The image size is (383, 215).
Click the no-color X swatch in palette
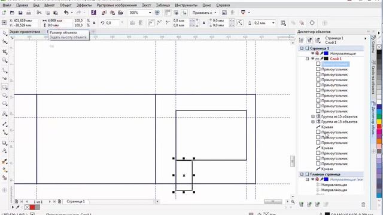pyautogui.click(x=379, y=47)
